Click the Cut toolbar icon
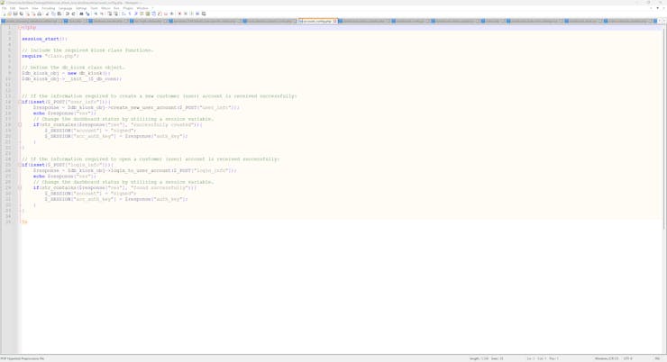 [x=47, y=14]
